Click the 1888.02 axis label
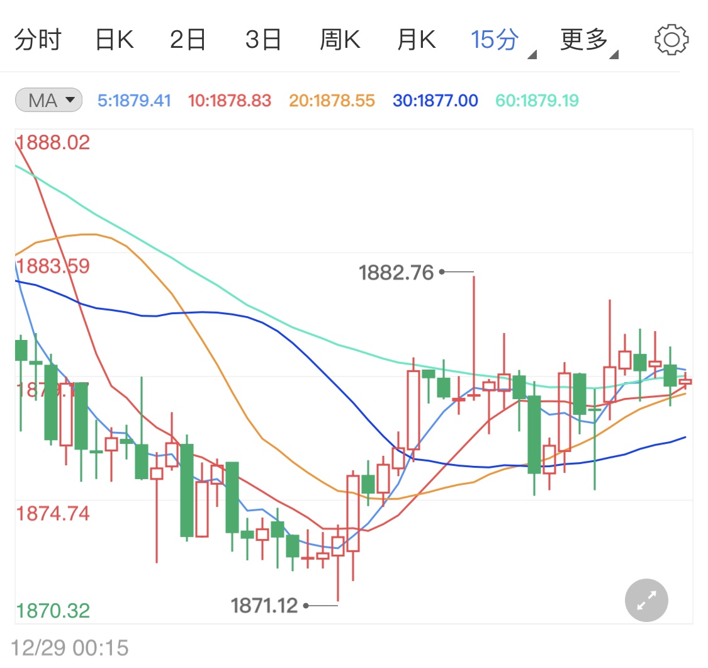Viewport: 708px width, 668px height. coord(53,142)
